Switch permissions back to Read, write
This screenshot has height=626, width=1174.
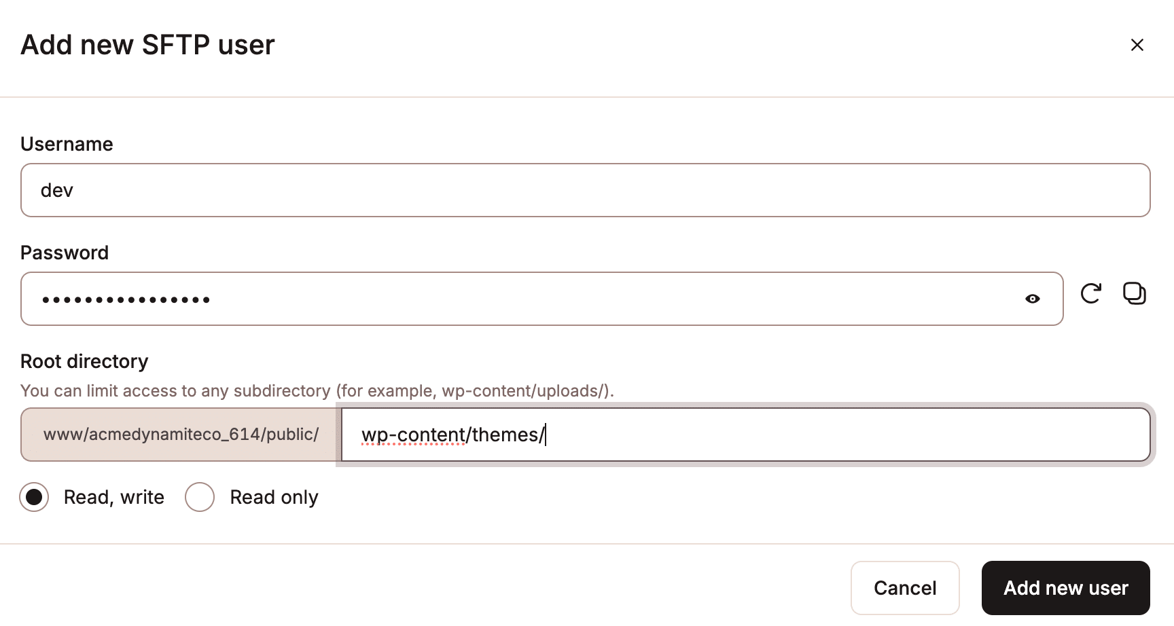(x=34, y=497)
